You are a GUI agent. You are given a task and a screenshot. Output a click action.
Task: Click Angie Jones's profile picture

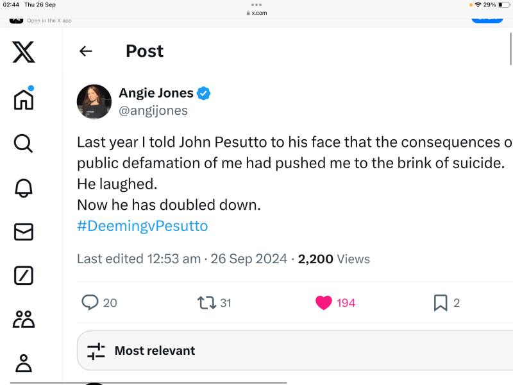tap(94, 101)
